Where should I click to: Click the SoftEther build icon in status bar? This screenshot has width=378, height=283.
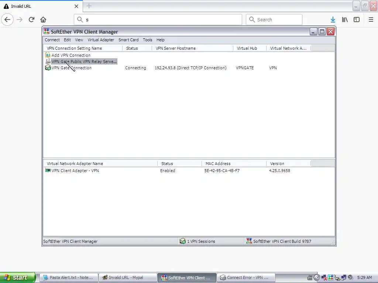coord(249,241)
